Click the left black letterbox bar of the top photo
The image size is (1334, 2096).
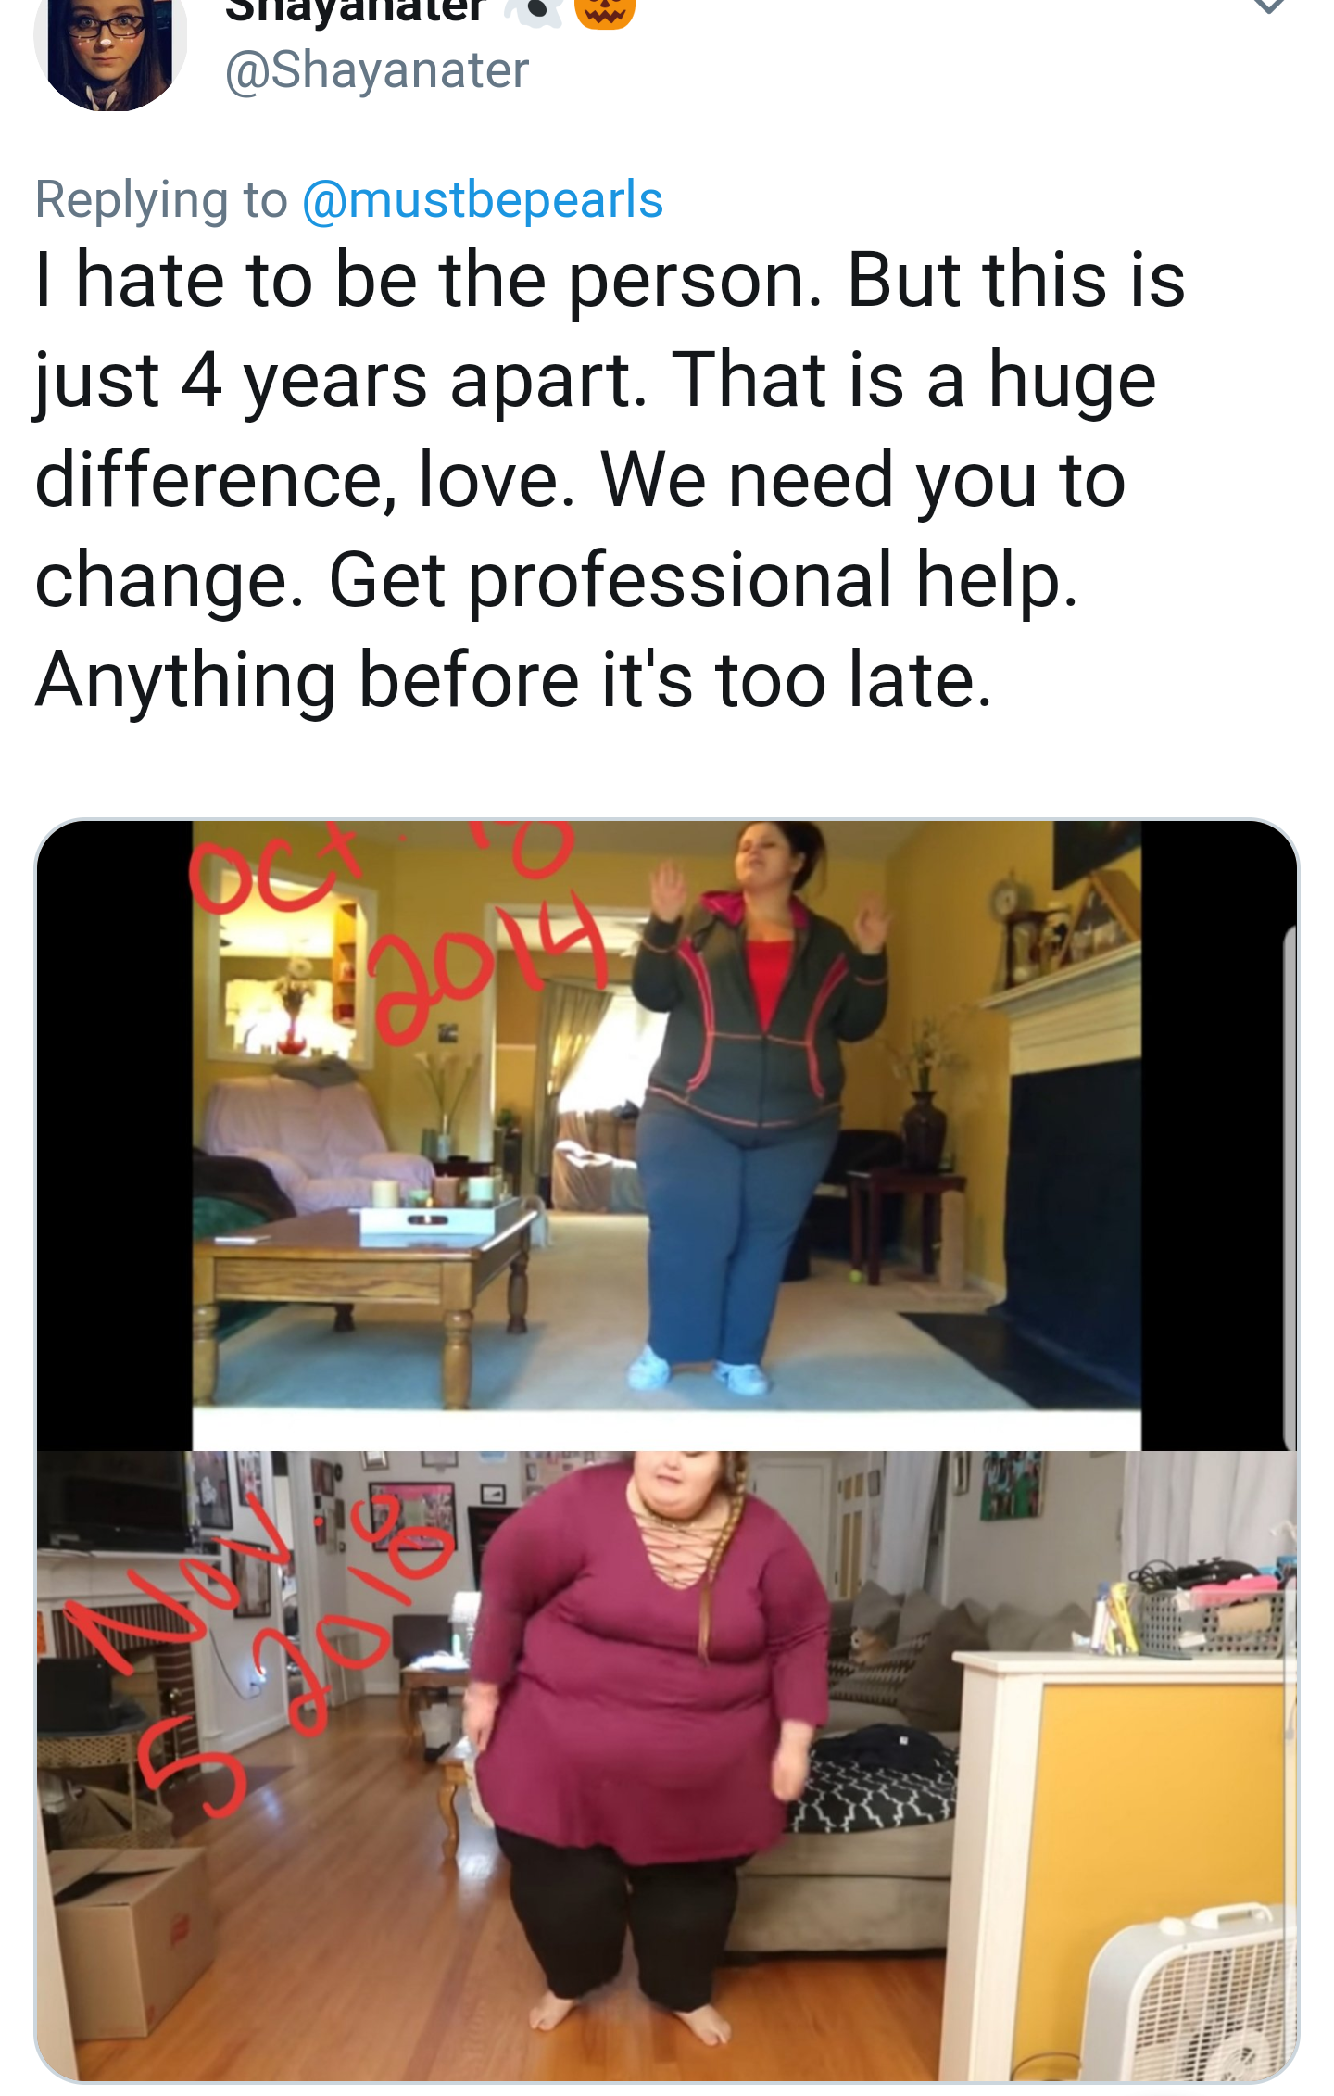[x=115, y=1135]
